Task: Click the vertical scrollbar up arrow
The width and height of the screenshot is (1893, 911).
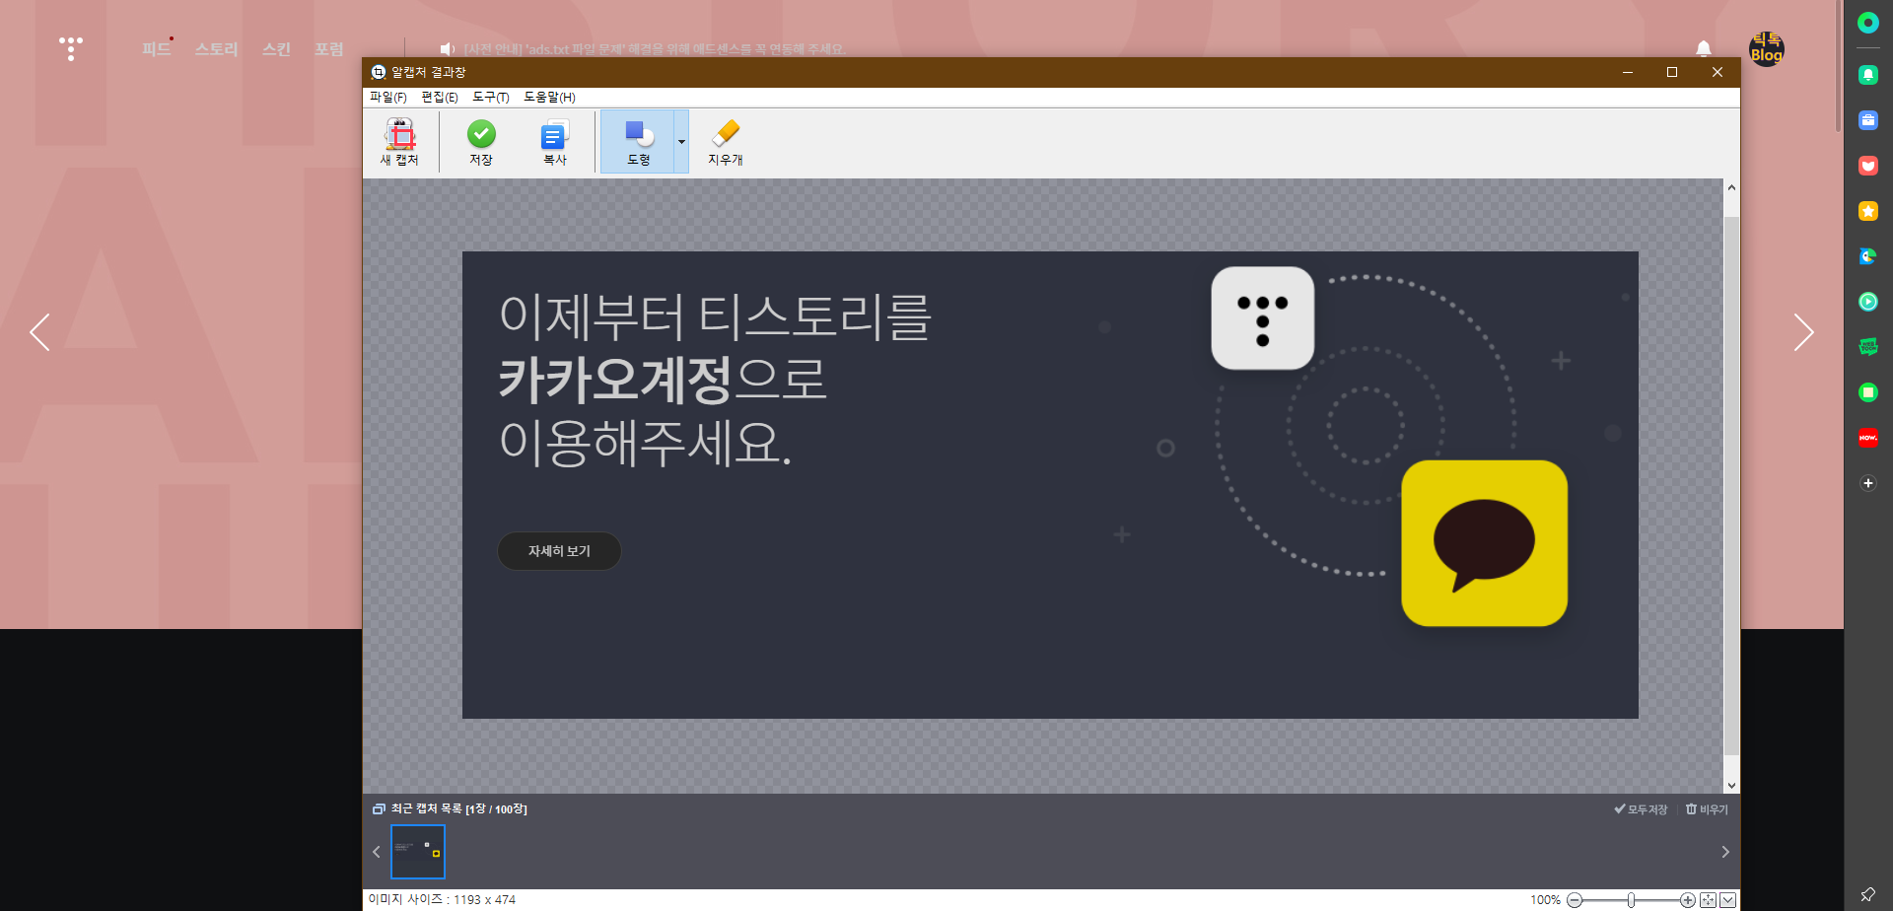Action: (1731, 187)
